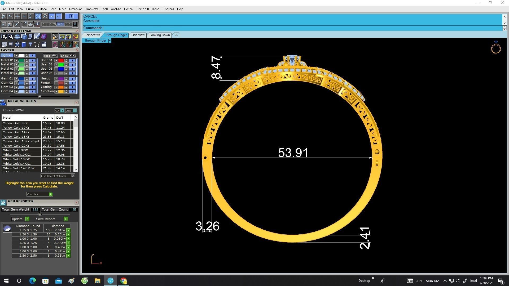Toggle visibility switch of Finger layer
Viewport: 509px width, 286px height.
click(x=72, y=83)
